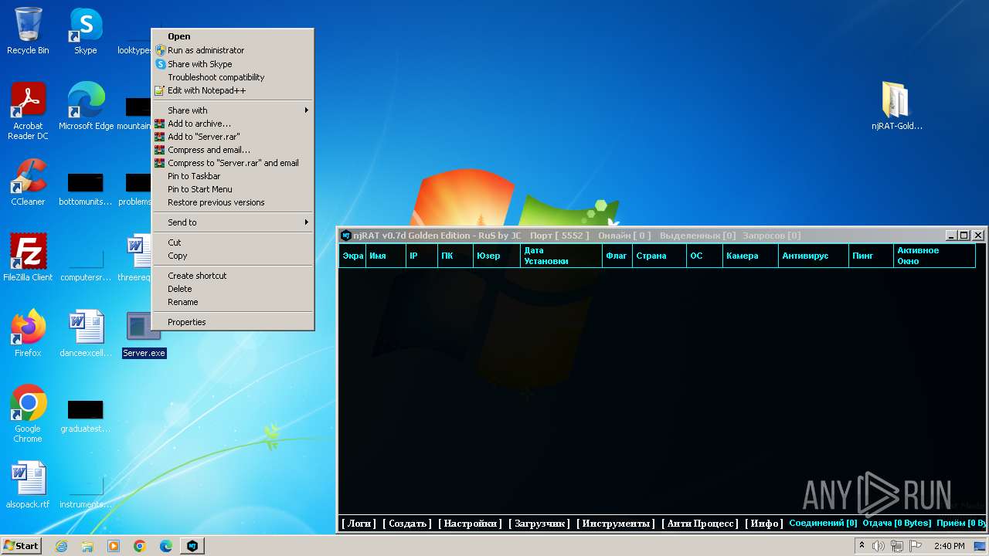Click the [ Инфо ] button
The height and width of the screenshot is (556, 989).
click(x=763, y=524)
